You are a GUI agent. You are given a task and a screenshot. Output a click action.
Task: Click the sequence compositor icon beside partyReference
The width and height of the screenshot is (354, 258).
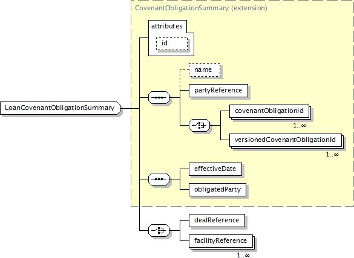point(159,97)
